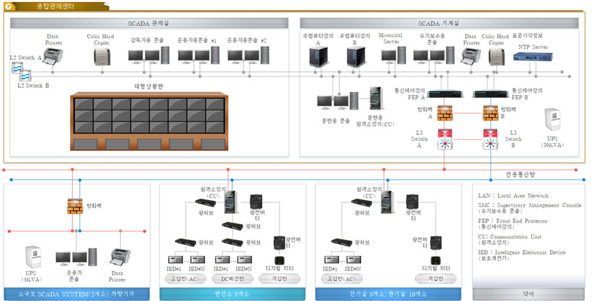Click the 운용자용콘솔 #2 icon
The width and height of the screenshot is (611, 301).
(243, 56)
